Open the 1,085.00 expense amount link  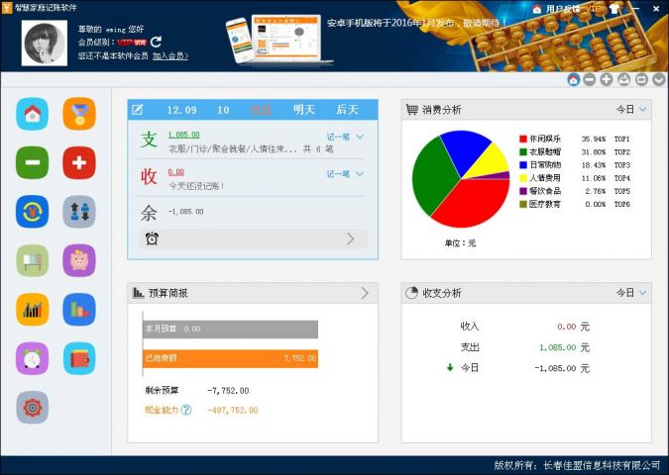point(183,134)
